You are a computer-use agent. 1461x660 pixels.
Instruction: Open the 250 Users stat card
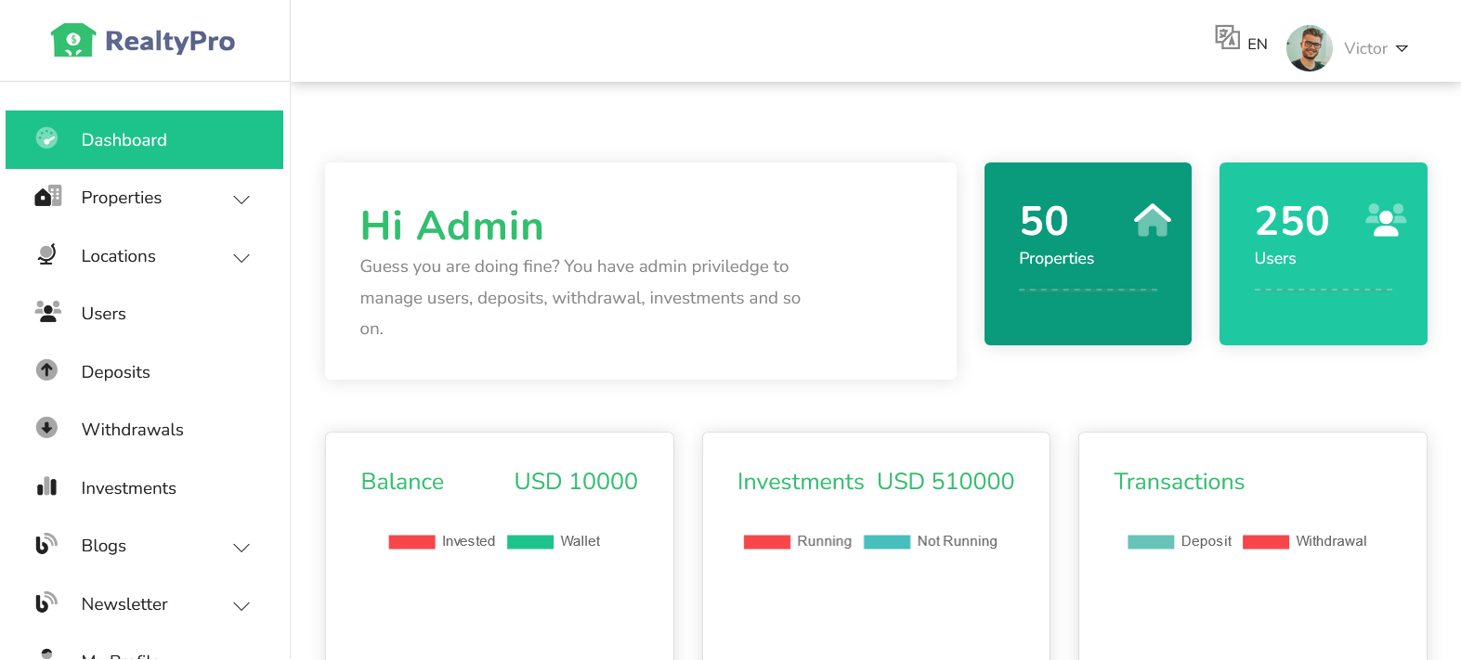(x=1323, y=253)
